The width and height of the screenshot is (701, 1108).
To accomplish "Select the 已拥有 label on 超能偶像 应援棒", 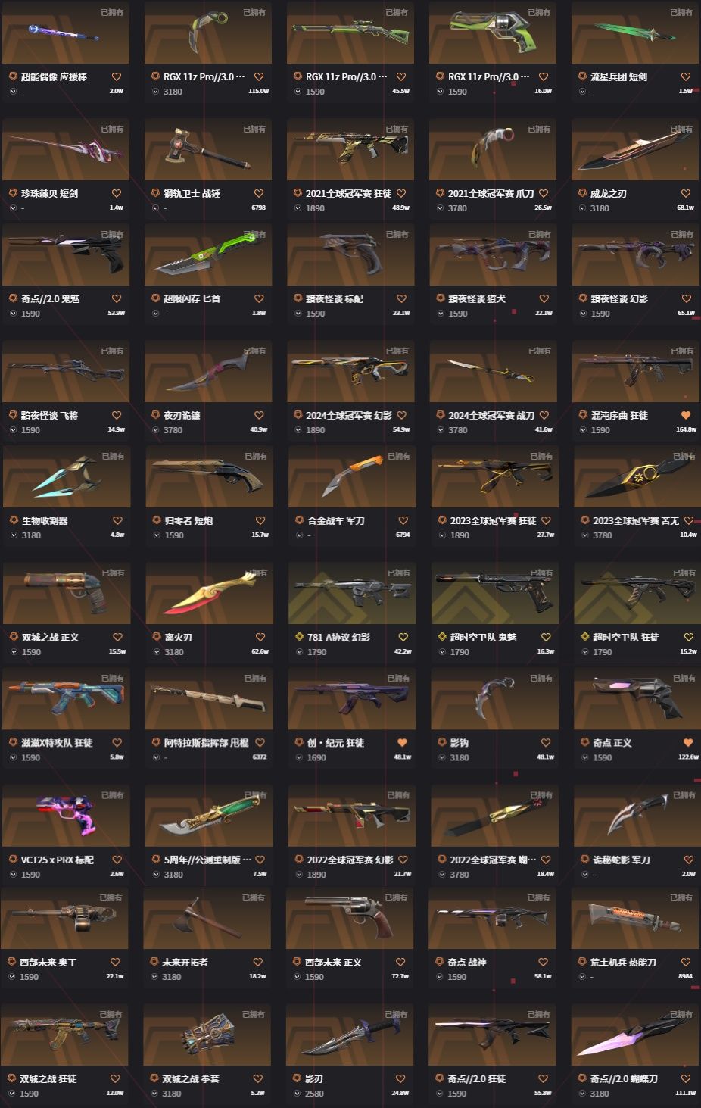I will click(x=112, y=13).
